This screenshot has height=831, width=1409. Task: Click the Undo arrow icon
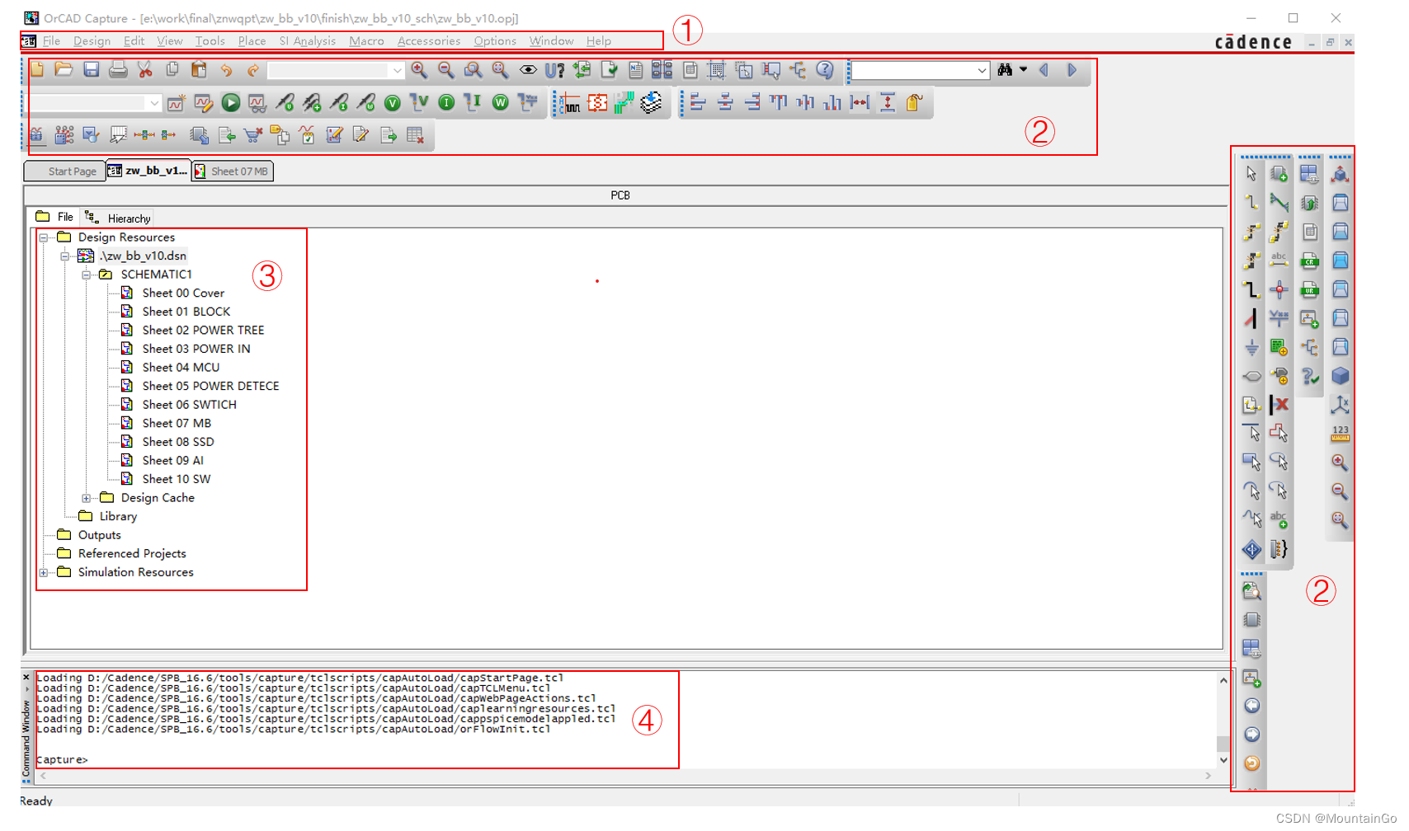tap(226, 70)
